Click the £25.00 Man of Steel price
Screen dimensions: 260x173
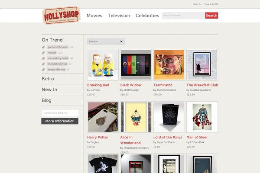click(191, 147)
